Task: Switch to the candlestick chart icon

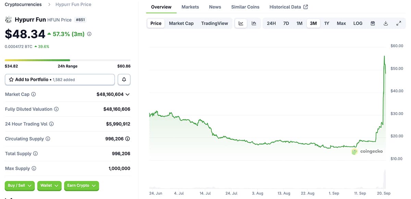Action: tap(254, 23)
